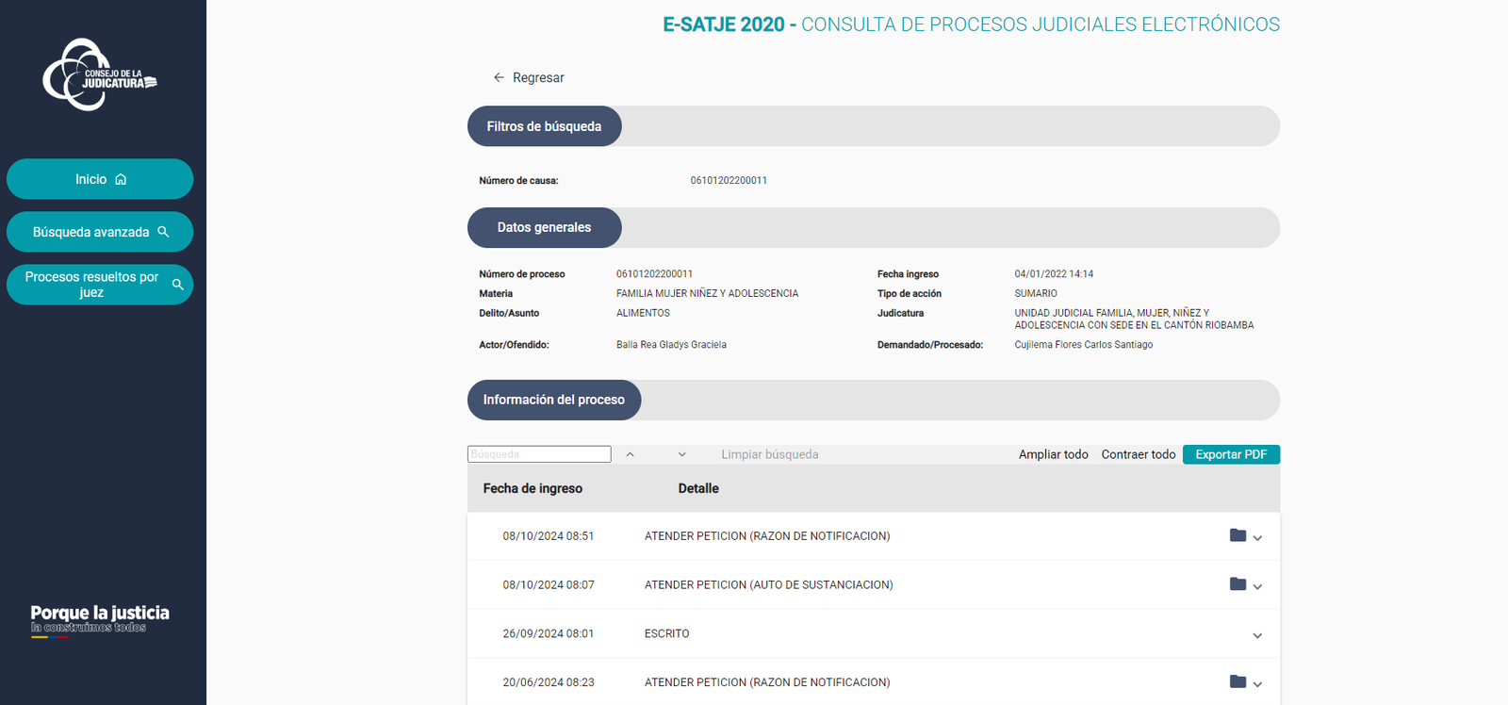Click the Búsqueda text input field
This screenshot has height=705, width=1508.
coord(539,454)
